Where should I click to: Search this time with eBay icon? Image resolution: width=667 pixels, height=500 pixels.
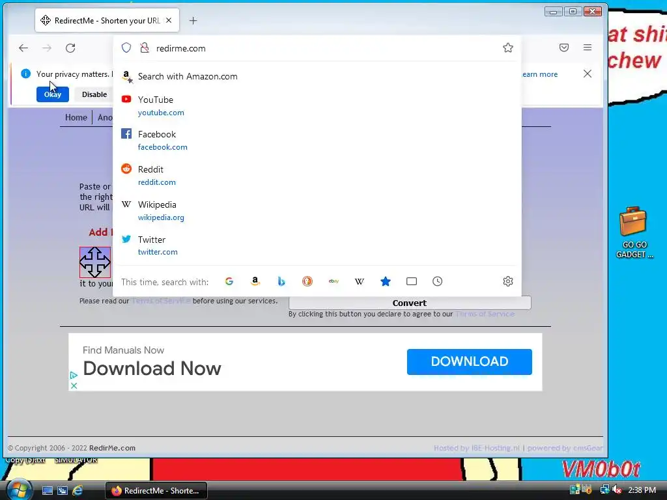click(x=333, y=281)
